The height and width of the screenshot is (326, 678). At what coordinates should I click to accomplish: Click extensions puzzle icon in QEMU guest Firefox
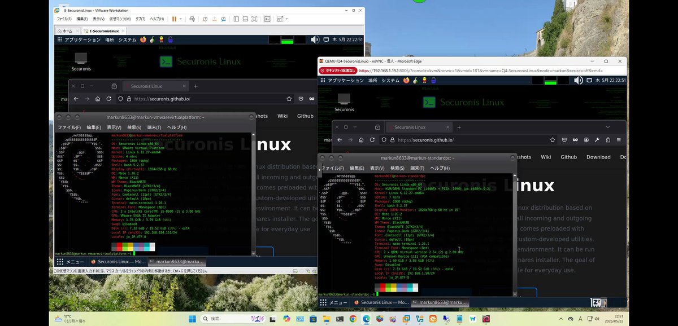(608, 139)
